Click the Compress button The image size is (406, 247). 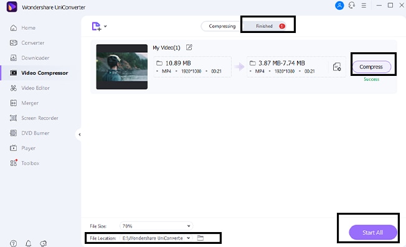[x=371, y=67]
